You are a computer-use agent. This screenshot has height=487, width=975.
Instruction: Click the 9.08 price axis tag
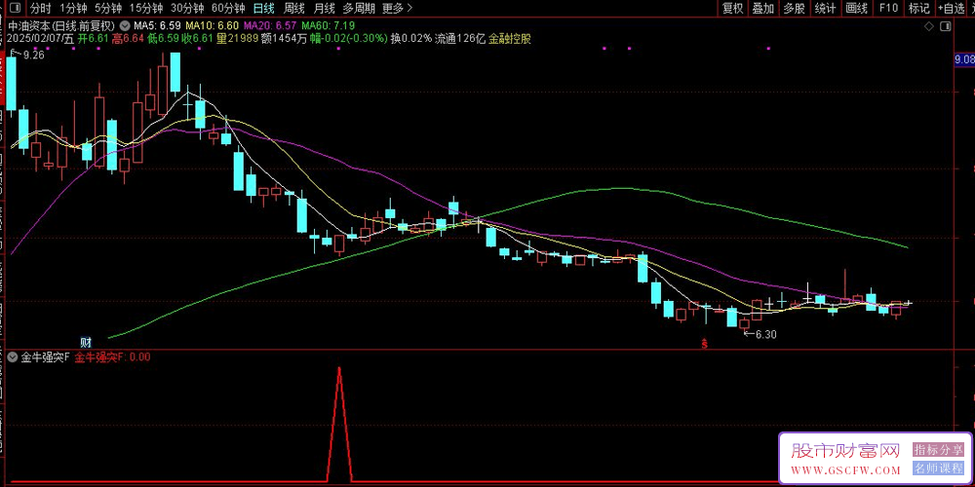click(964, 59)
